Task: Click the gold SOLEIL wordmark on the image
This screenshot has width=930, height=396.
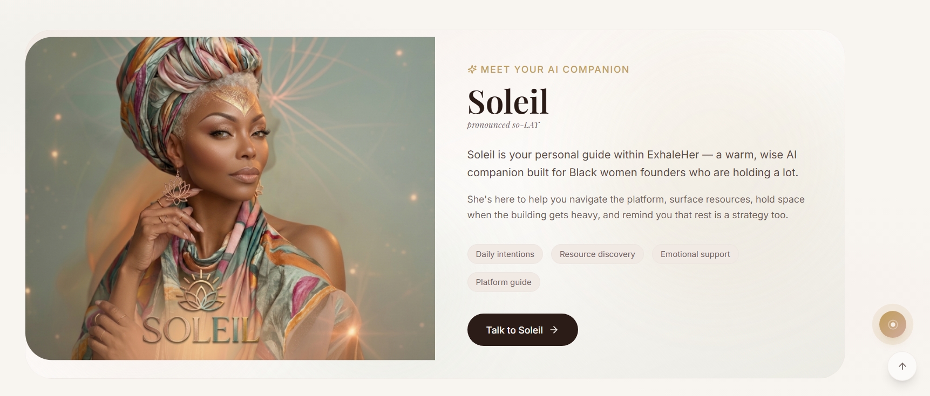Action: pyautogui.click(x=200, y=329)
